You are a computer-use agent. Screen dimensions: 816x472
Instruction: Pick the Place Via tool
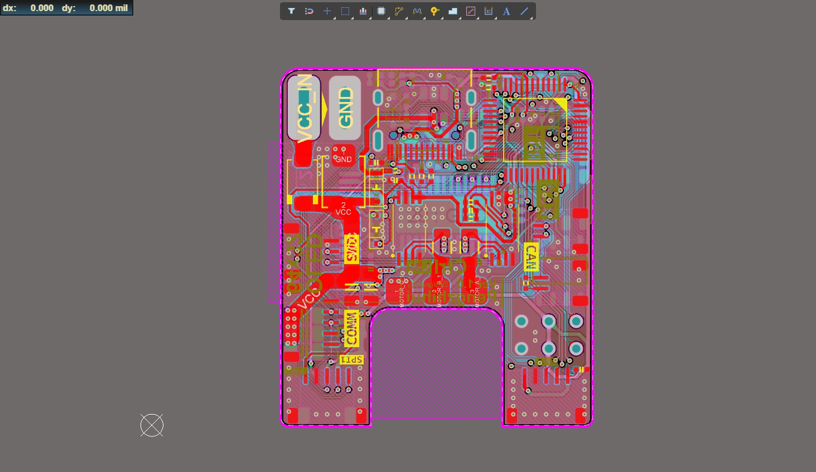(434, 11)
